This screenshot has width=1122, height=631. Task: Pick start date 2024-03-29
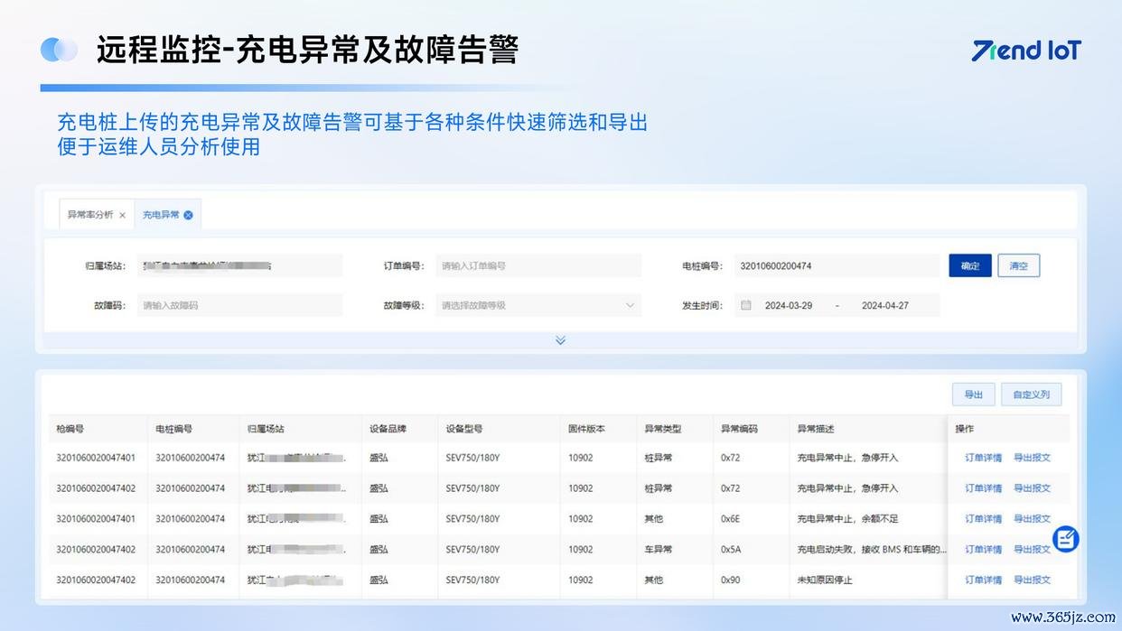pos(789,305)
